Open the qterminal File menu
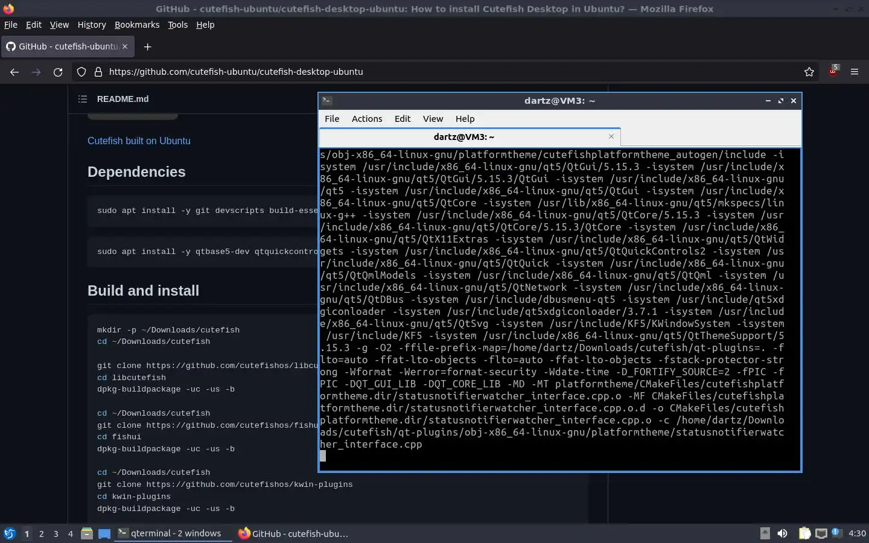Image resolution: width=869 pixels, height=543 pixels. coord(332,119)
